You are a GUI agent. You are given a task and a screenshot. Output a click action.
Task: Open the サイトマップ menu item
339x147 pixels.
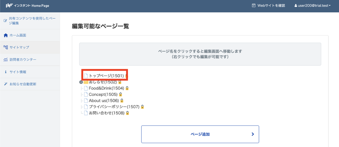pyautogui.click(x=19, y=47)
